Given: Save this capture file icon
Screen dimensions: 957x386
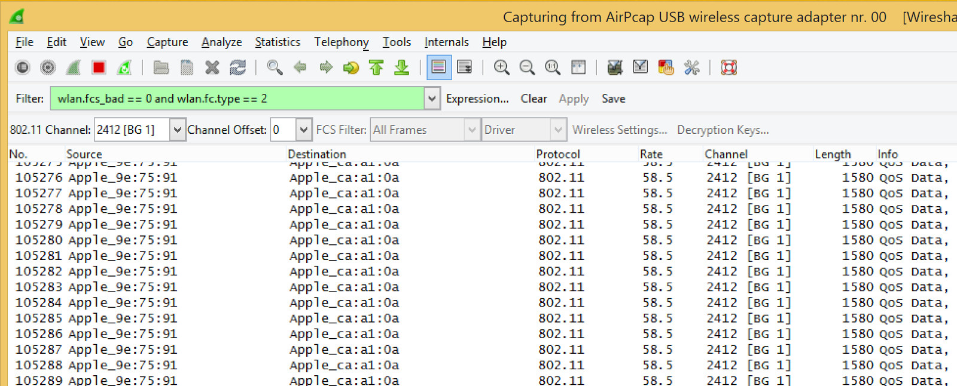Looking at the screenshot, I should [187, 68].
